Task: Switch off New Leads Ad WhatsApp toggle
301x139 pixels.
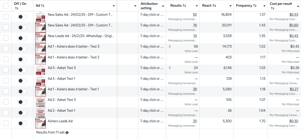Action: point(22,38)
